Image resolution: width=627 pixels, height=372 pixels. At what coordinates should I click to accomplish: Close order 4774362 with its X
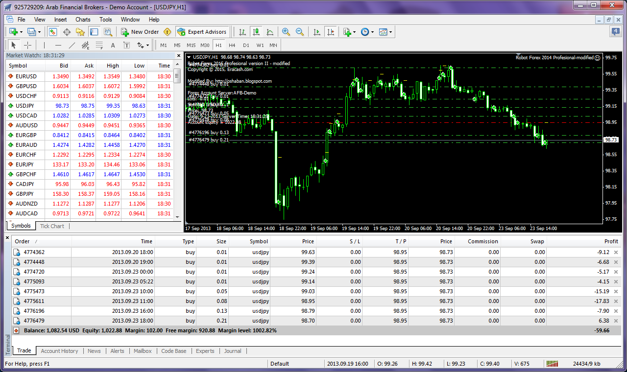pos(616,252)
